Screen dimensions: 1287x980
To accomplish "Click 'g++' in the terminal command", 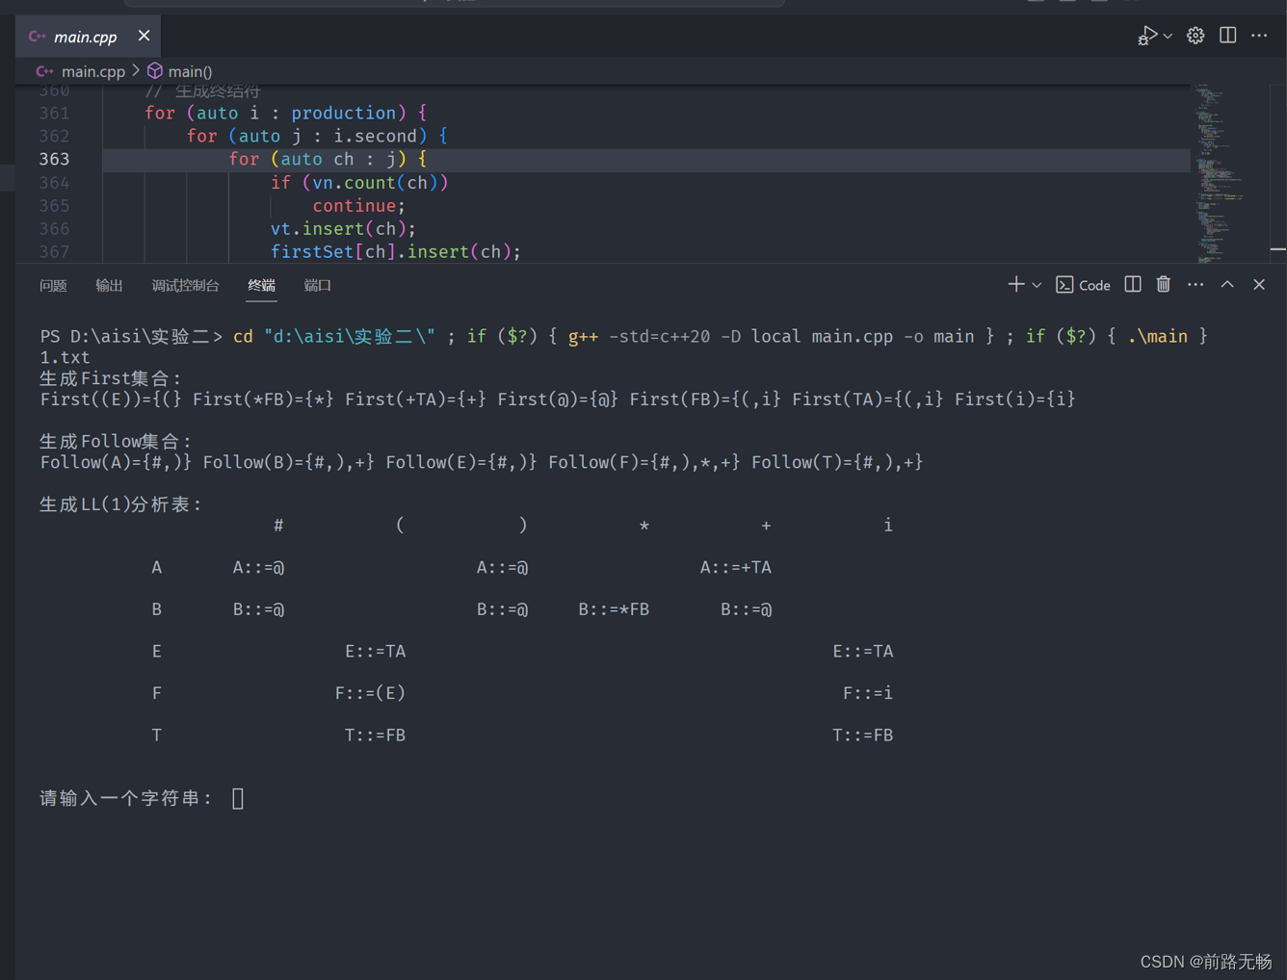I will pyautogui.click(x=583, y=336).
